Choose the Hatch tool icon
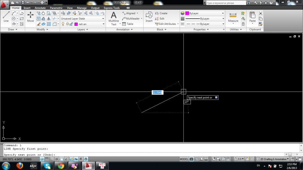This screenshot has width=303, height=170. (22, 24)
